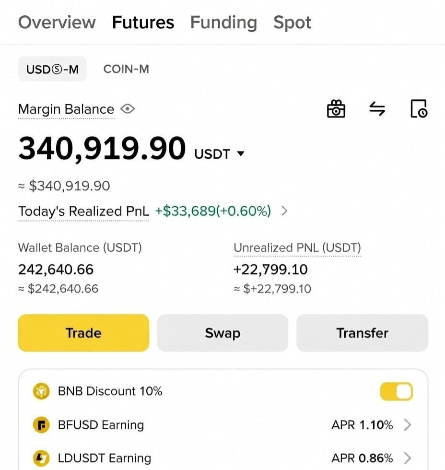Disable the BNB Discount 10% switch
The height and width of the screenshot is (470, 445).
pyautogui.click(x=397, y=391)
